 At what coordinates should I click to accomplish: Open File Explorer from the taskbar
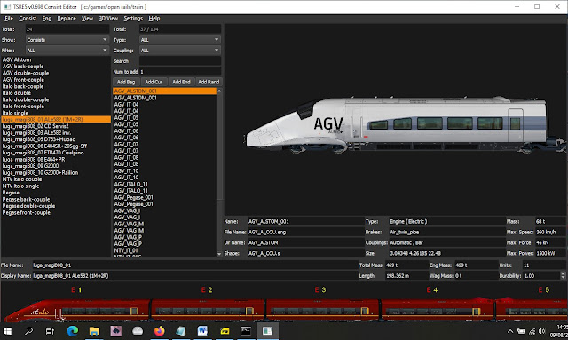click(94, 330)
